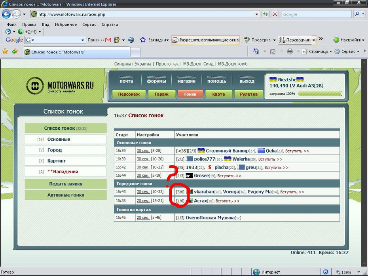Image resolution: width=368 pixels, height=276 pixels.
Task: Click Ukraine flag next to Столичный Банкир
Action: point(201,151)
